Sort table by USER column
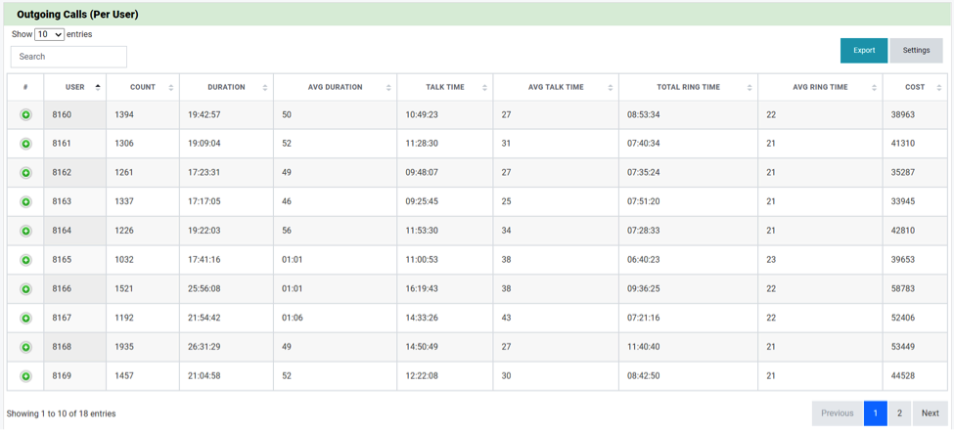The image size is (954, 430). point(74,87)
